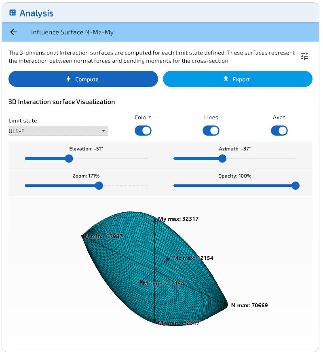Click the Zoom slider handle
This screenshot has height=355, width=323.
(99, 186)
